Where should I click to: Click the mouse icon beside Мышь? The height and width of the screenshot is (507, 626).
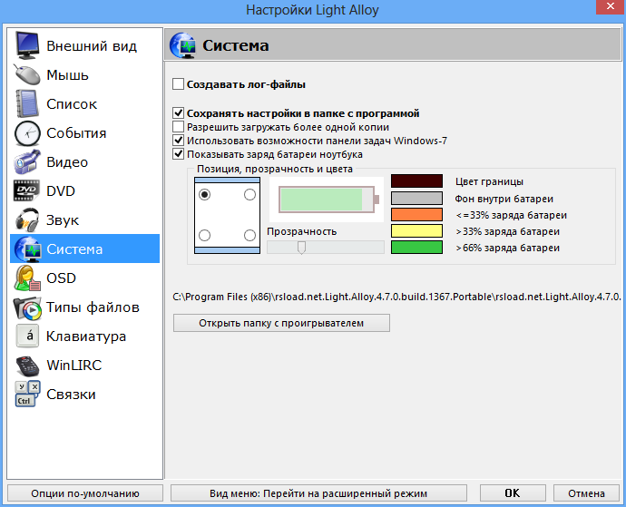tap(28, 75)
